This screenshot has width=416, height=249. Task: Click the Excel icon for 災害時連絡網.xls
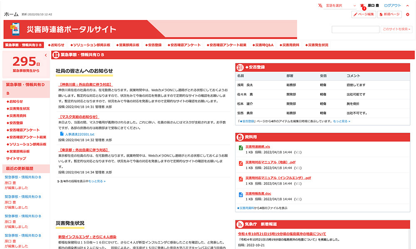[241, 148]
